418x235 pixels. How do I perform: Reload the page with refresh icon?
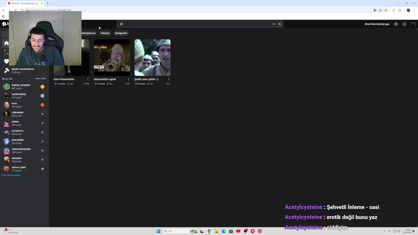click(15, 10)
